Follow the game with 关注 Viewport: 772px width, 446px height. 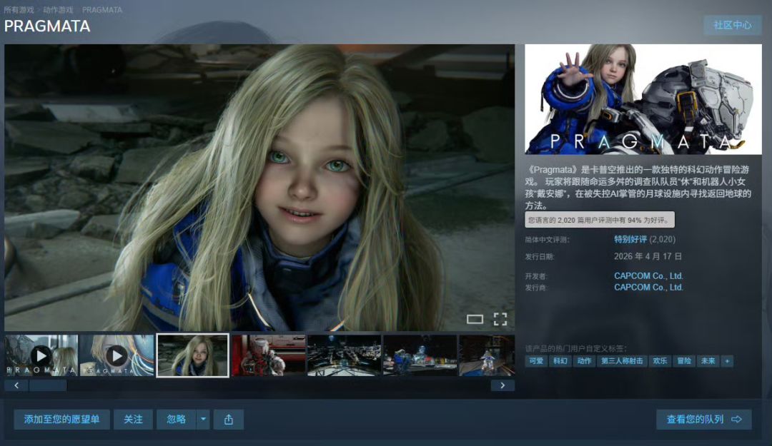[133, 420]
